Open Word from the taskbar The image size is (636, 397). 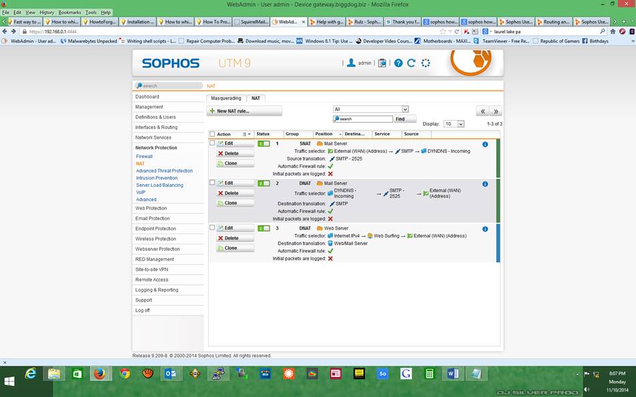click(452, 373)
